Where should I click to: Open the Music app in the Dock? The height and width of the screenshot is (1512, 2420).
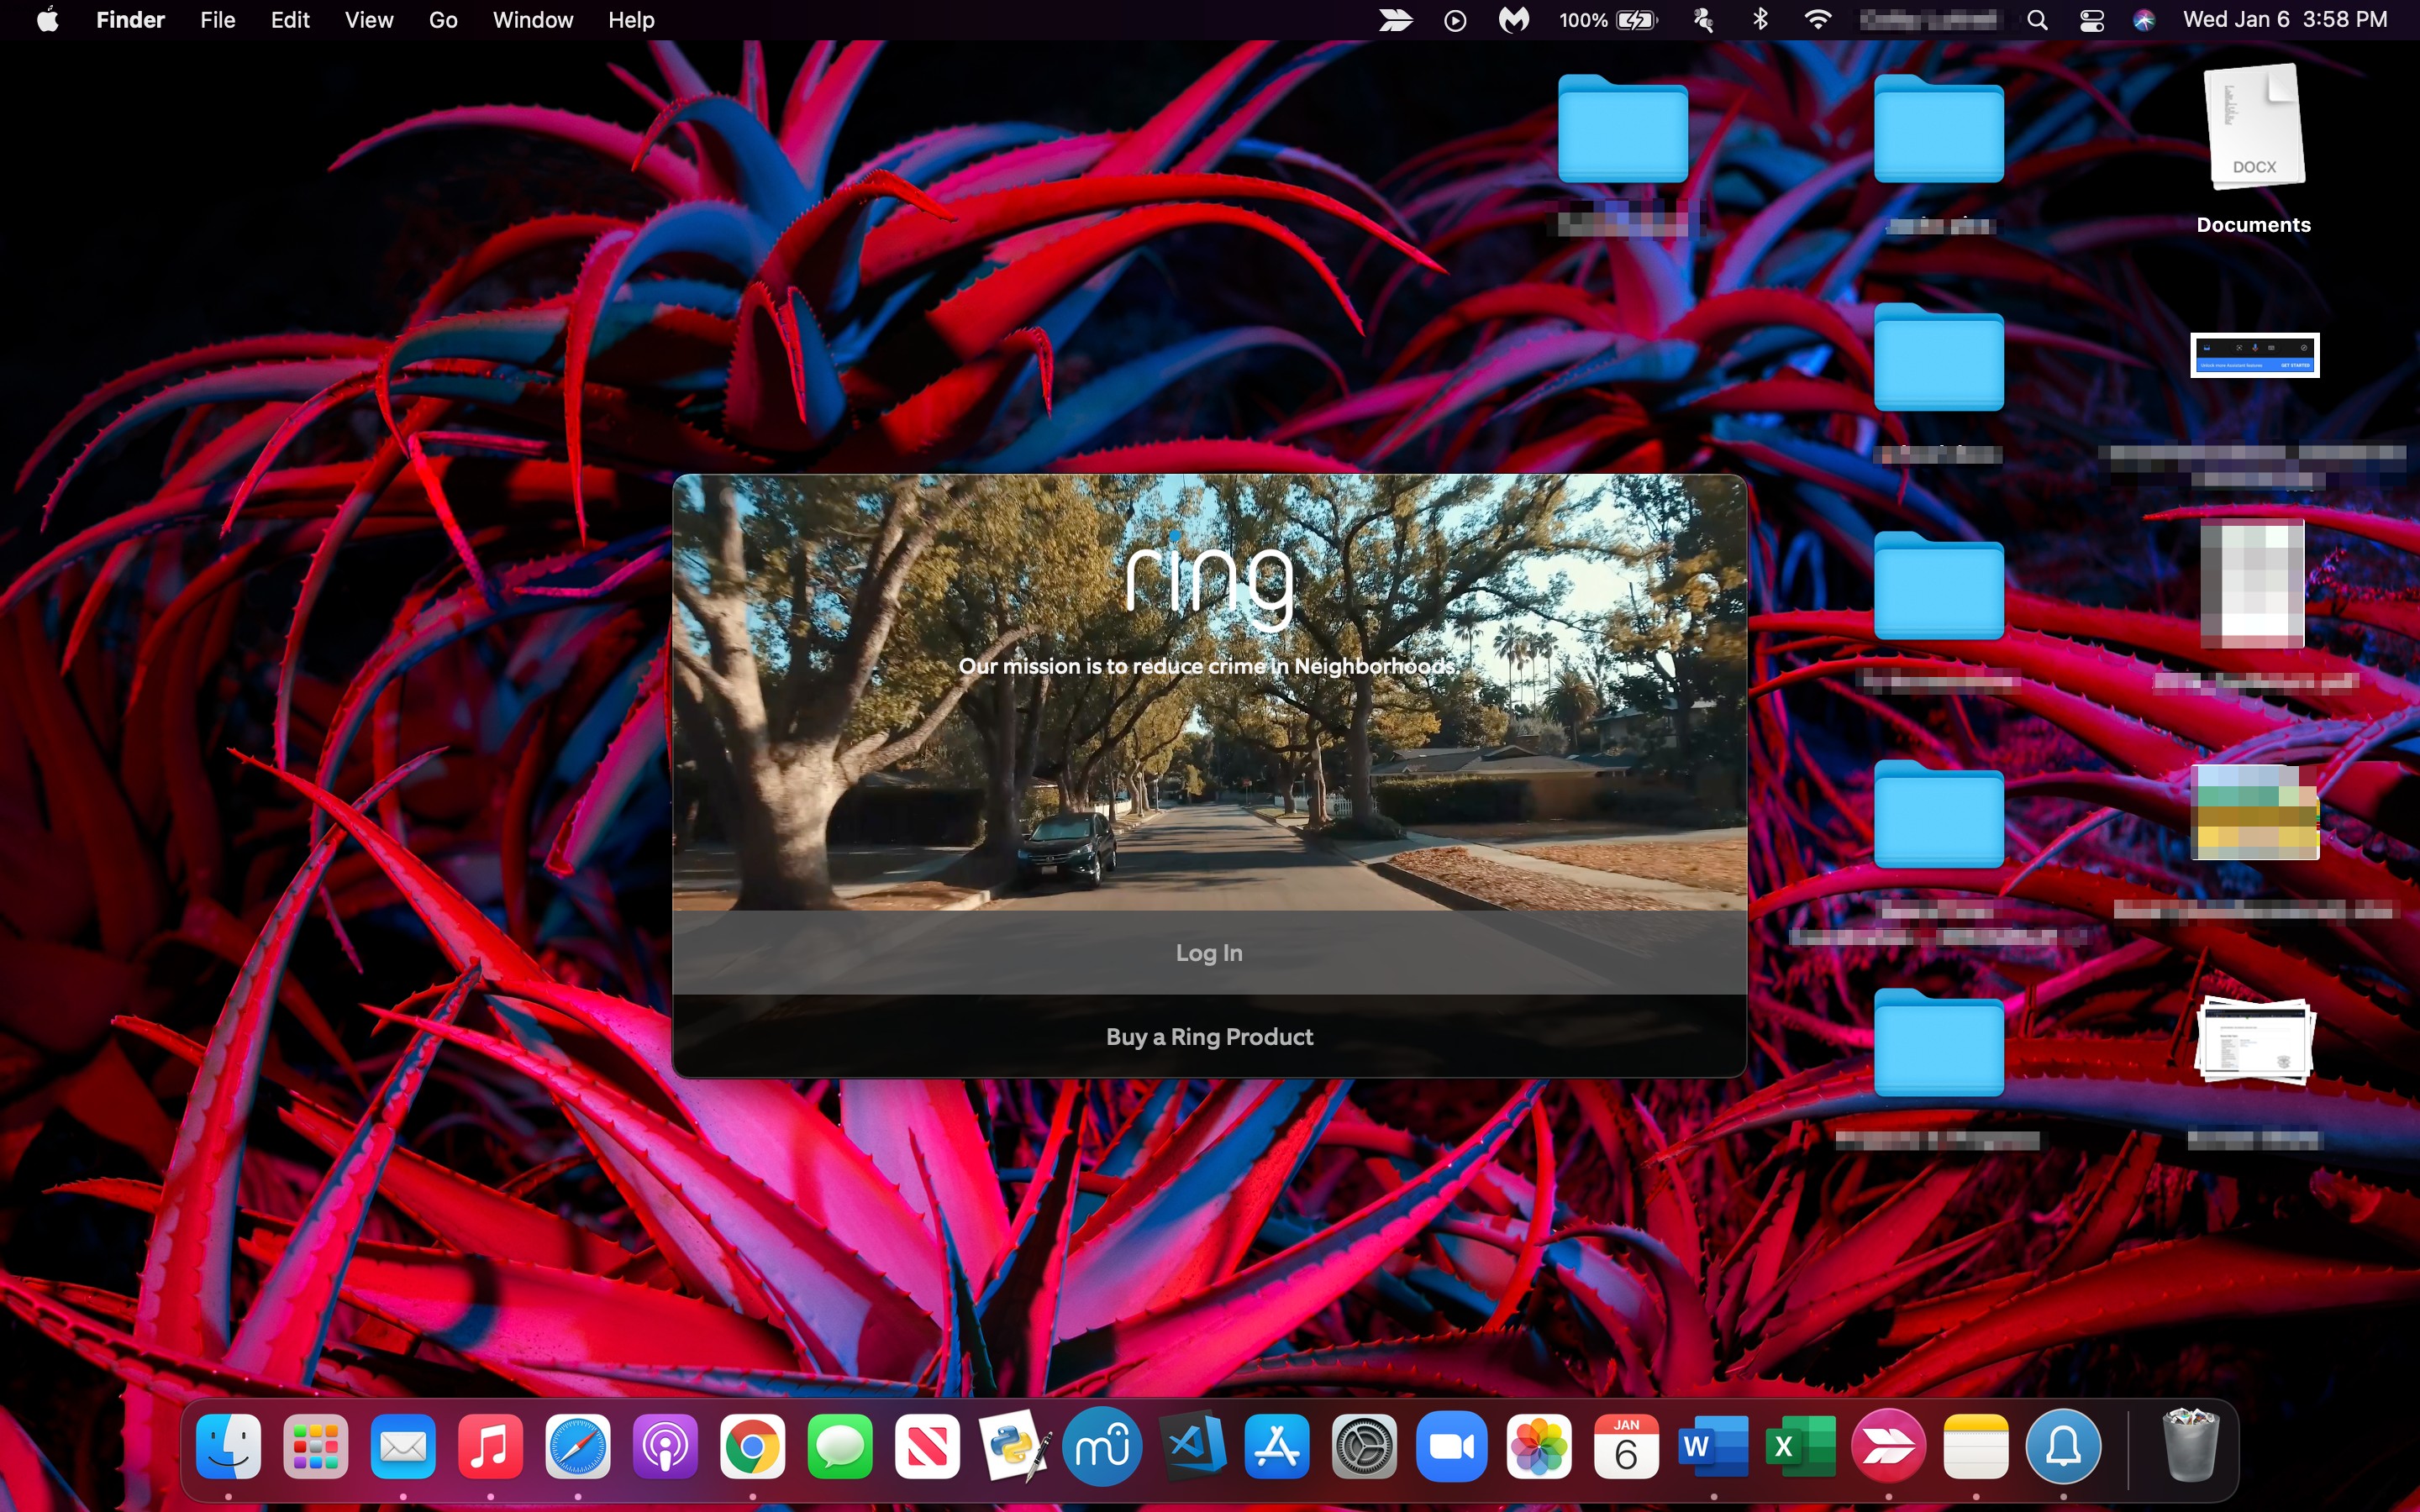click(490, 1446)
